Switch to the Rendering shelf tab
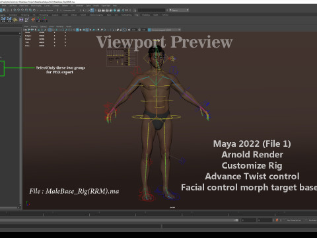This screenshot has height=238, width=317. (x=25, y=15)
